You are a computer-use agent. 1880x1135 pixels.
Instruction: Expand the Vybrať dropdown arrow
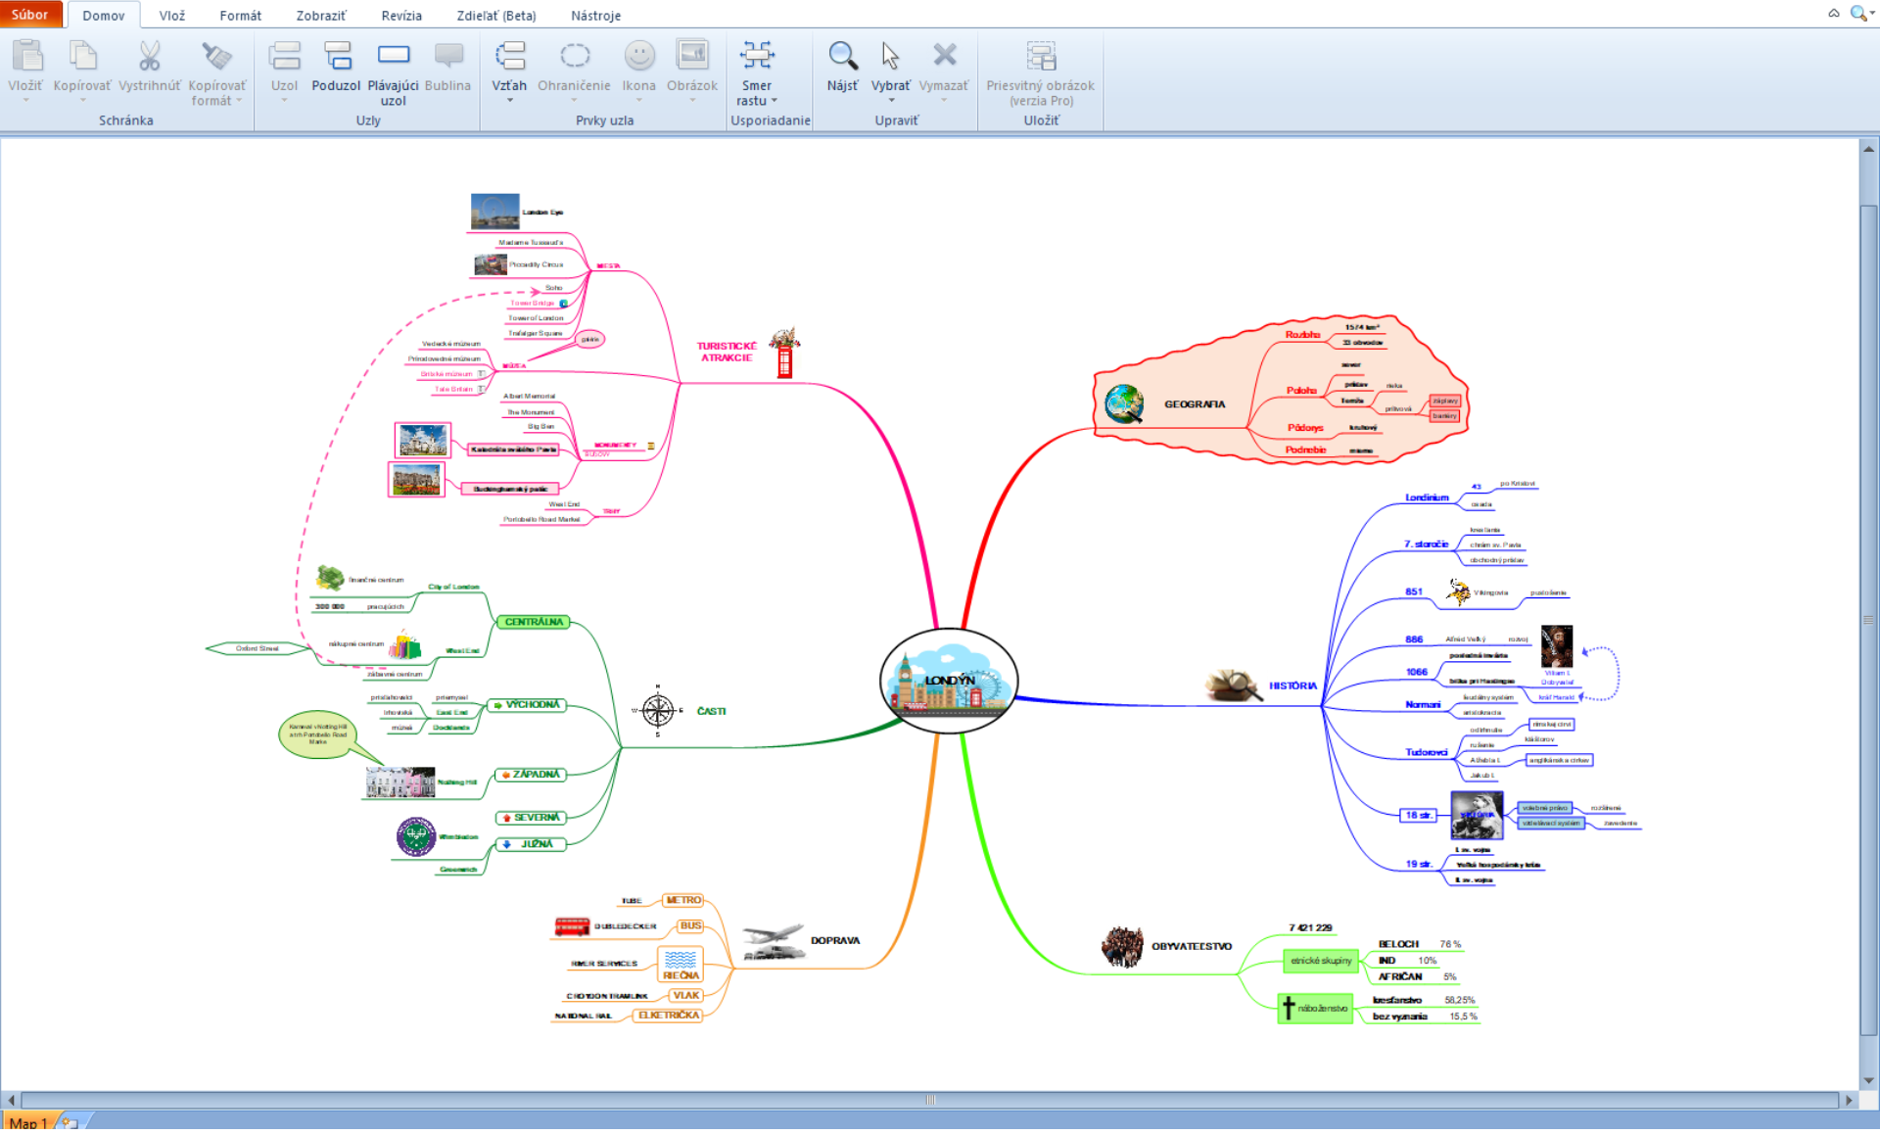tap(891, 101)
